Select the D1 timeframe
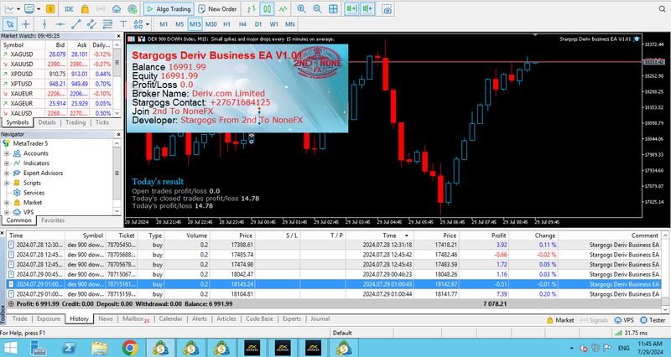The width and height of the screenshot is (671, 357). click(x=258, y=24)
